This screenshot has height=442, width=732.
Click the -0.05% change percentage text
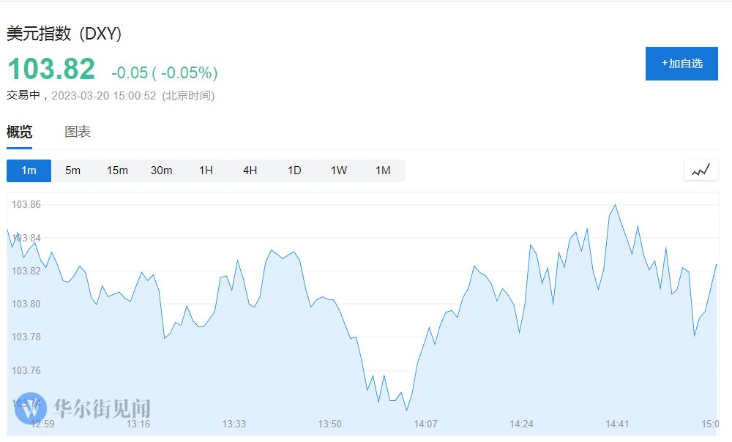tap(189, 73)
